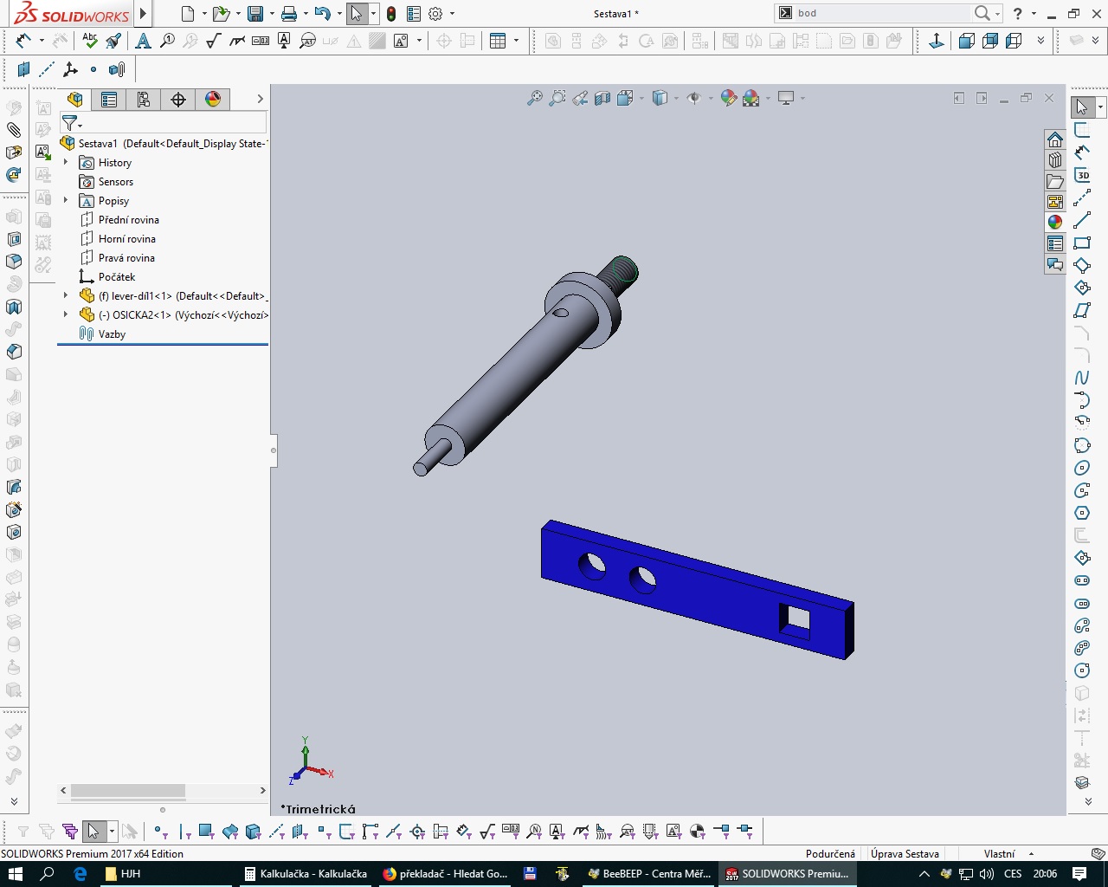This screenshot has height=887, width=1108.
Task: Create a reference Axis
Action: point(47,69)
